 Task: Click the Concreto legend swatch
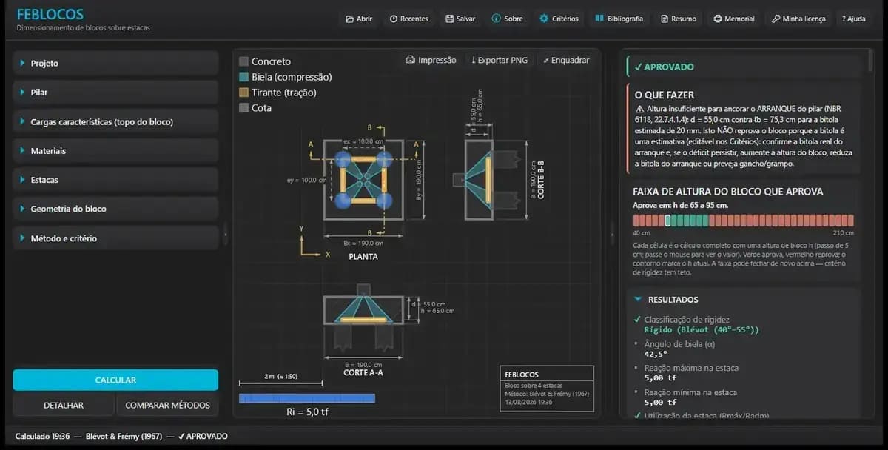point(243,61)
